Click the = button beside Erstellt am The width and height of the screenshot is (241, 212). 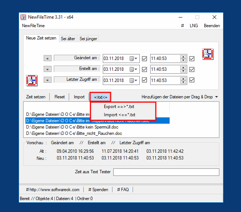[x=47, y=69]
